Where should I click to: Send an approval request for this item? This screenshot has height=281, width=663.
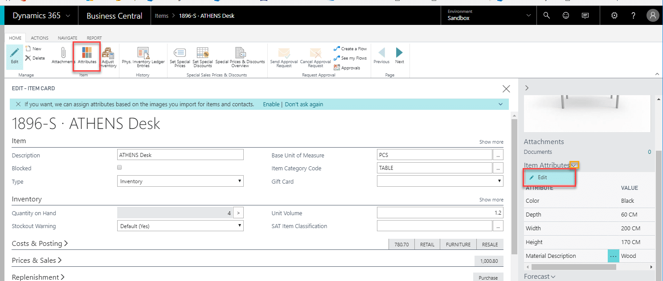click(x=283, y=56)
